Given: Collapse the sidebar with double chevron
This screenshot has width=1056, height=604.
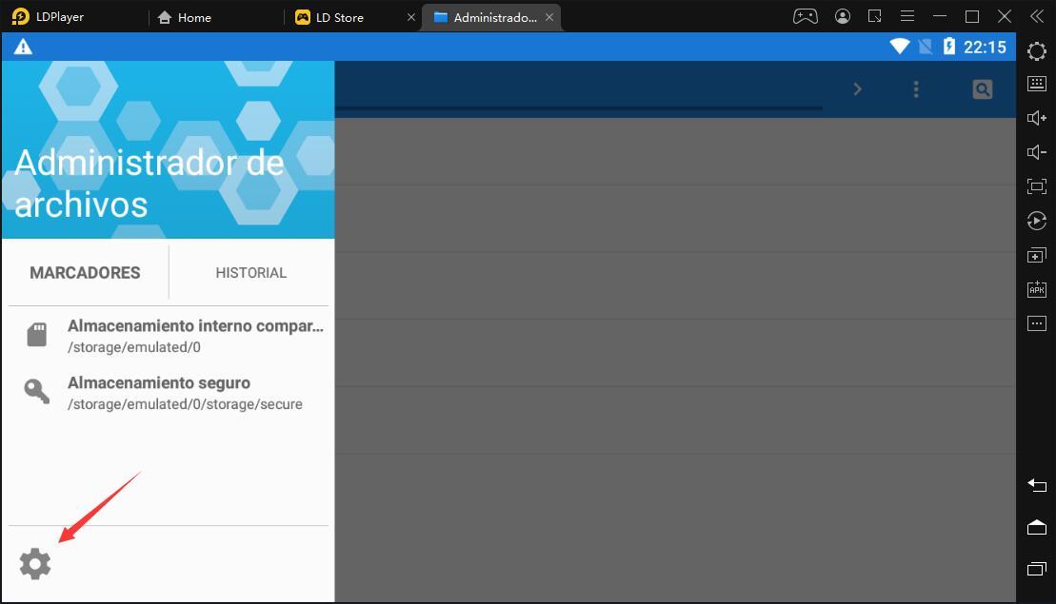Looking at the screenshot, I should (x=1037, y=16).
